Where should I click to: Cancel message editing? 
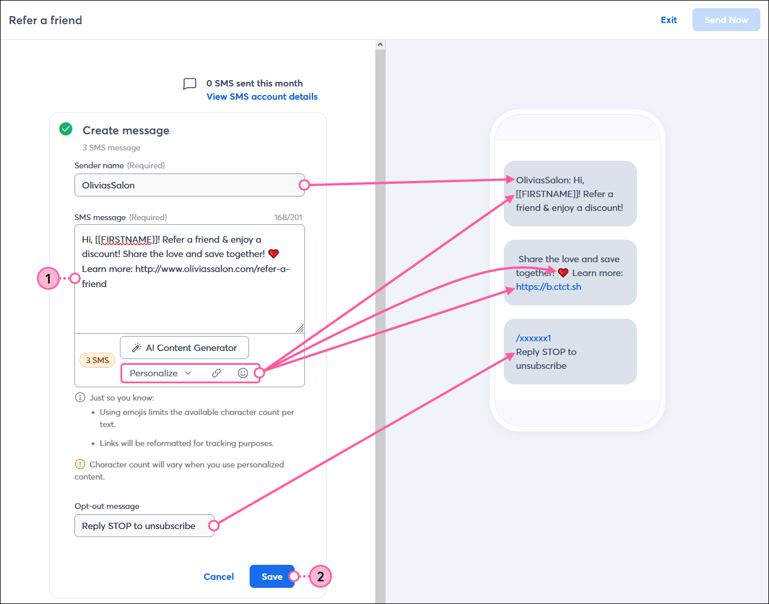point(218,576)
